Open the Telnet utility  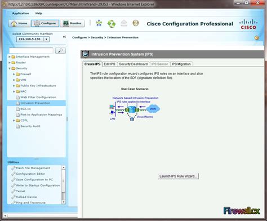pos(21,191)
